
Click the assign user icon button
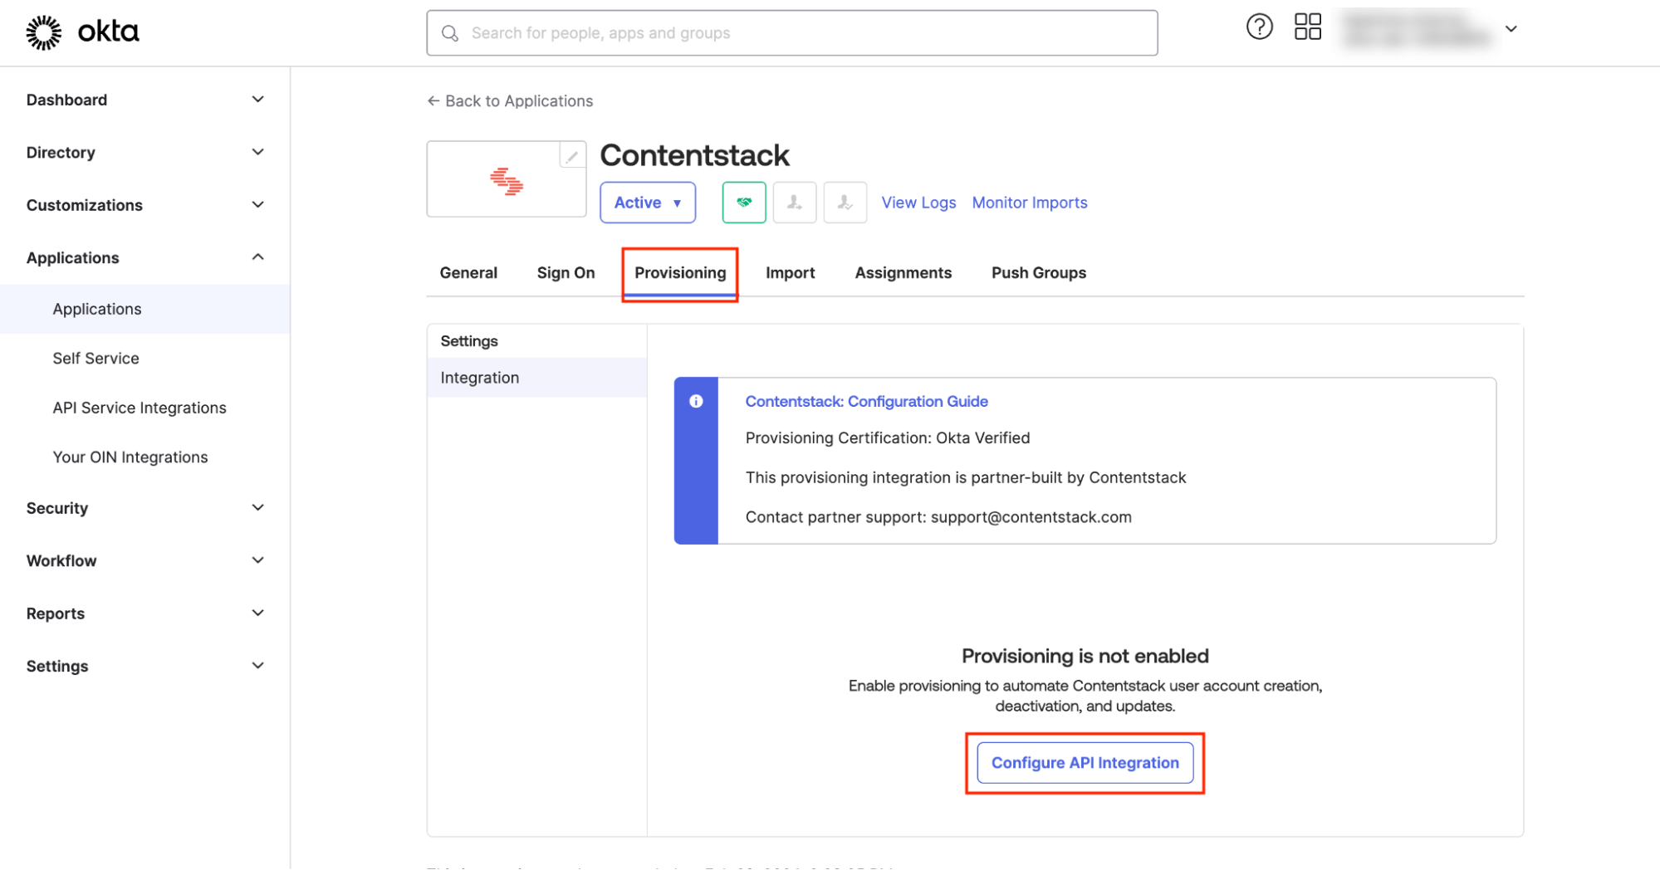pyautogui.click(x=794, y=203)
